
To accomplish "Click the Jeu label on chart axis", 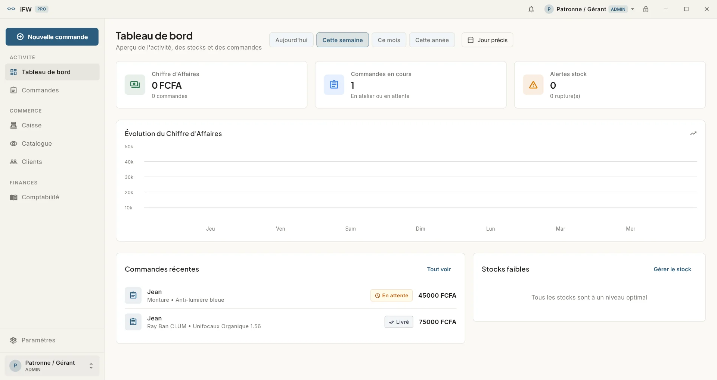I will click(x=211, y=229).
